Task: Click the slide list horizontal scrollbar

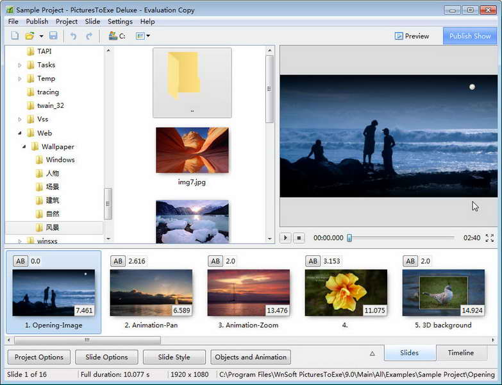Action: pyautogui.click(x=87, y=340)
